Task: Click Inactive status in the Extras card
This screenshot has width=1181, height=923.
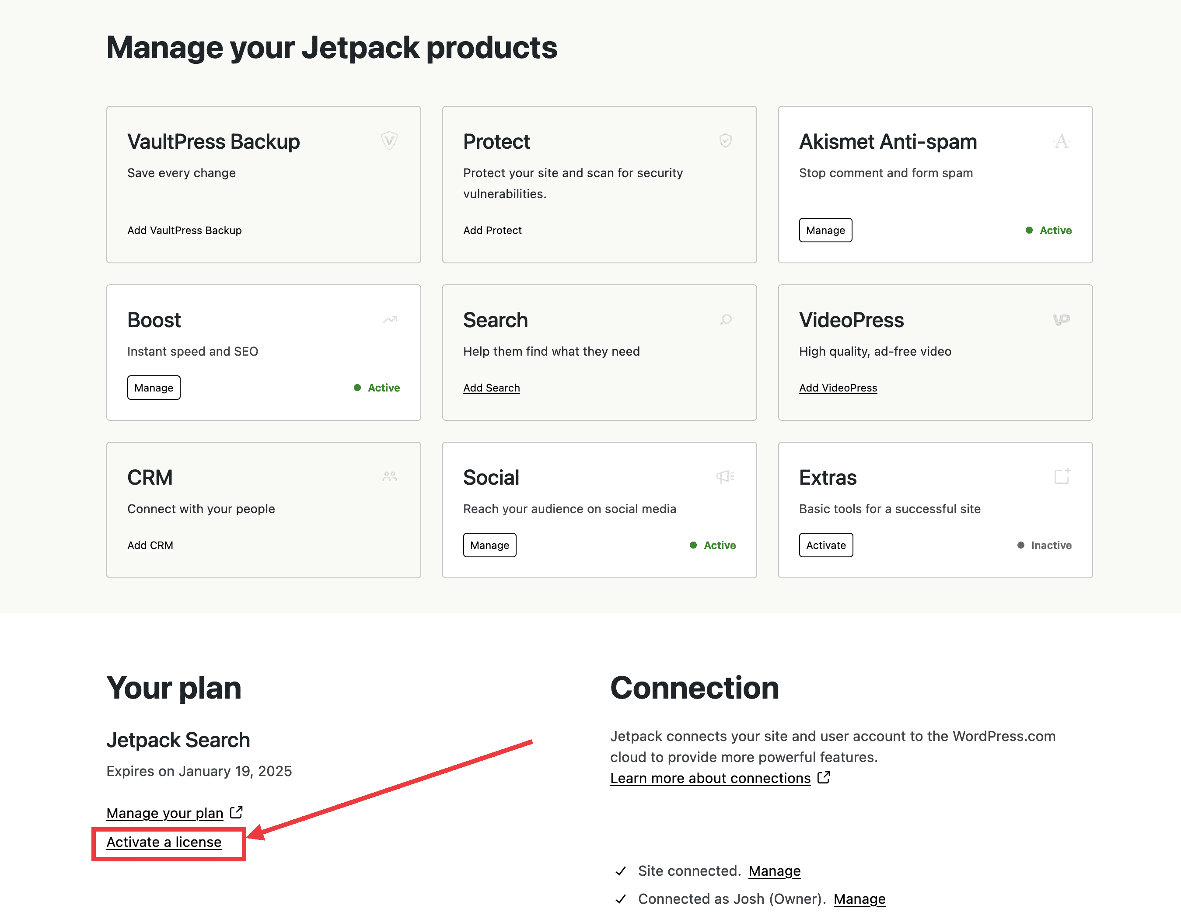Action: click(x=1044, y=545)
